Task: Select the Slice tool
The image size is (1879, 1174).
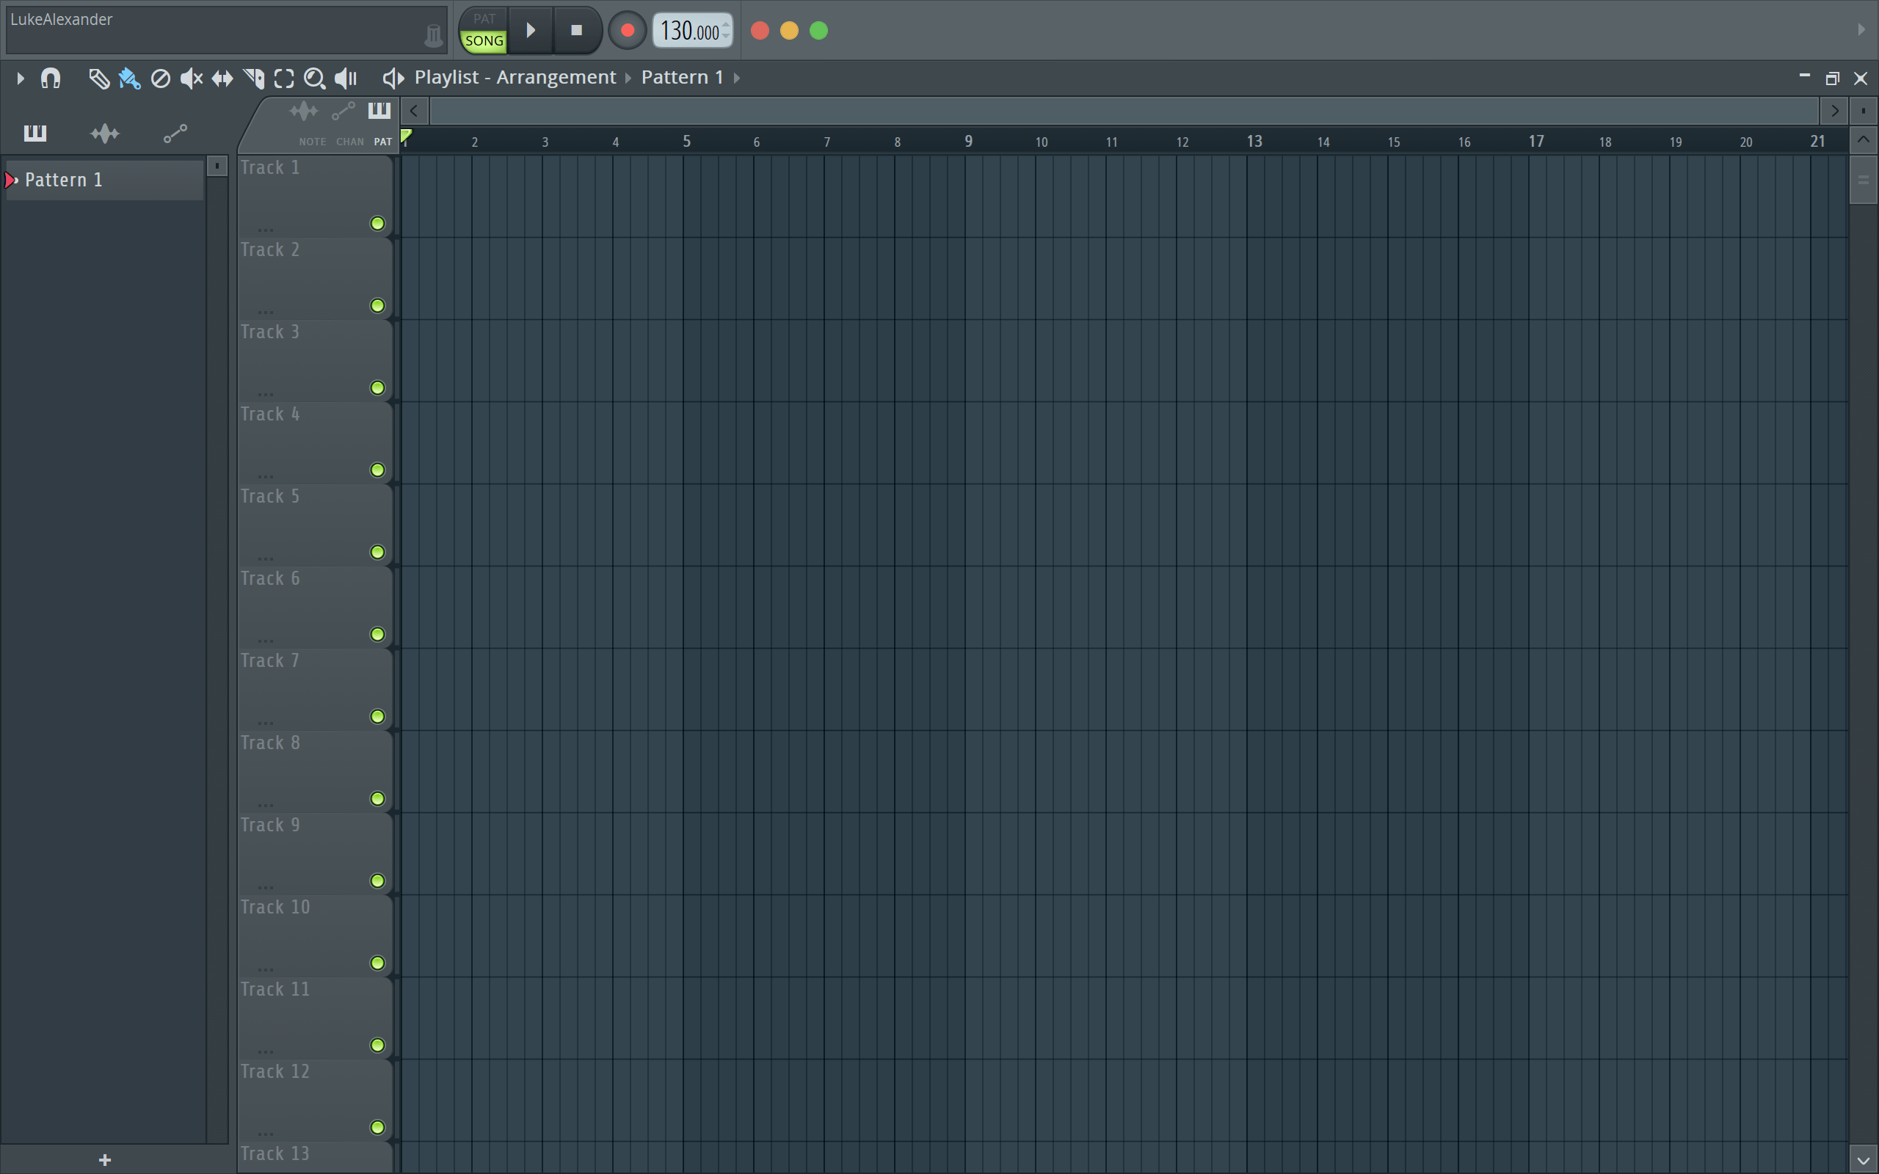Action: point(253,79)
